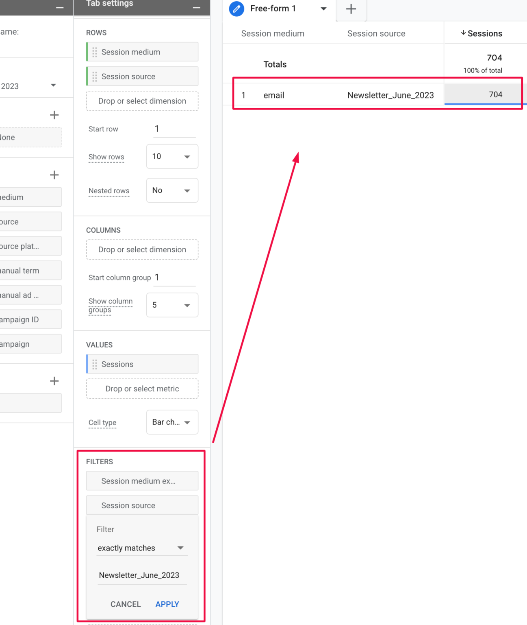527x625 pixels.
Task: Click the pencil edit icon beside Free-form 1
Action: pyautogui.click(x=236, y=9)
